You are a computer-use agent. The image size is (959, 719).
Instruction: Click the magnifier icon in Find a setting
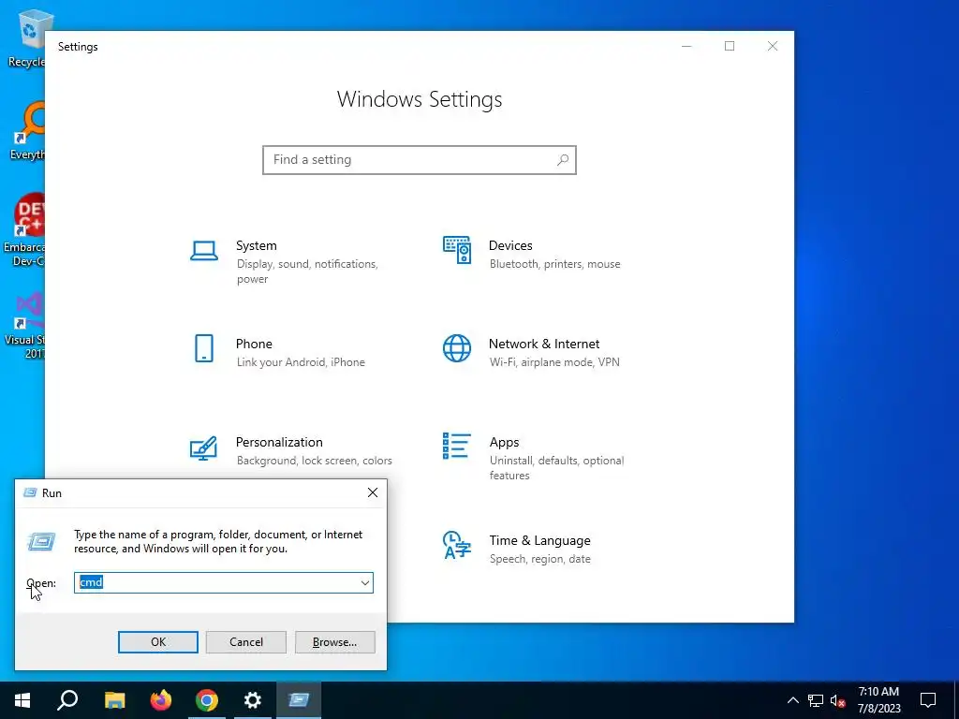[563, 159]
